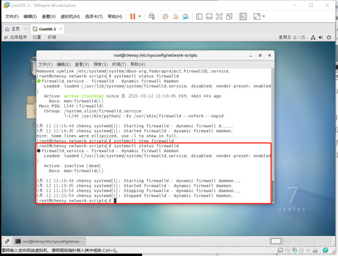Viewport: 338px width, 256px height.
Task: Take a snapshot of this virtual machine
Action: (x=165, y=17)
